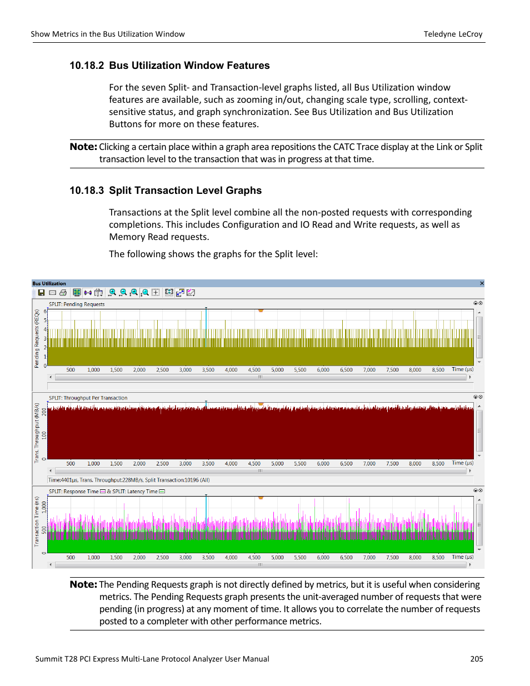530x686 pixels.
Task: Activate the zoom region selection tool
Action: [x=156, y=293]
